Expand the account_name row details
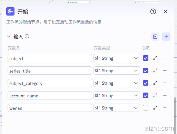The width and height of the screenshot is (177, 134). click(x=155, y=95)
